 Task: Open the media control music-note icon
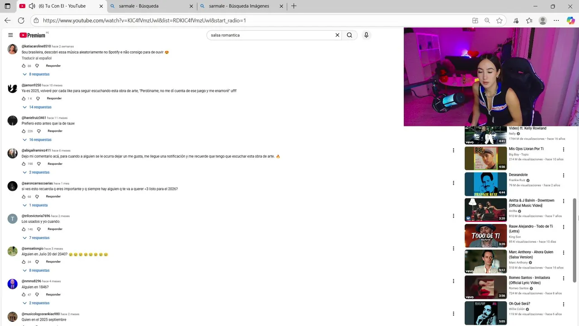(x=516, y=20)
